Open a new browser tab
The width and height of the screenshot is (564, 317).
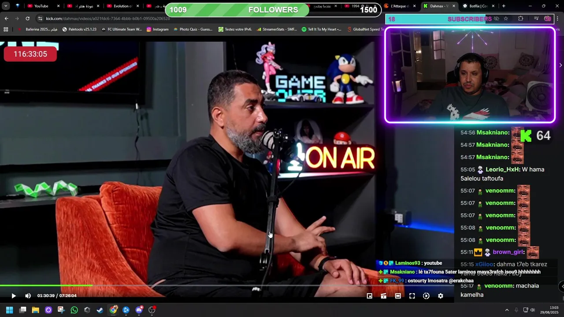click(x=504, y=6)
